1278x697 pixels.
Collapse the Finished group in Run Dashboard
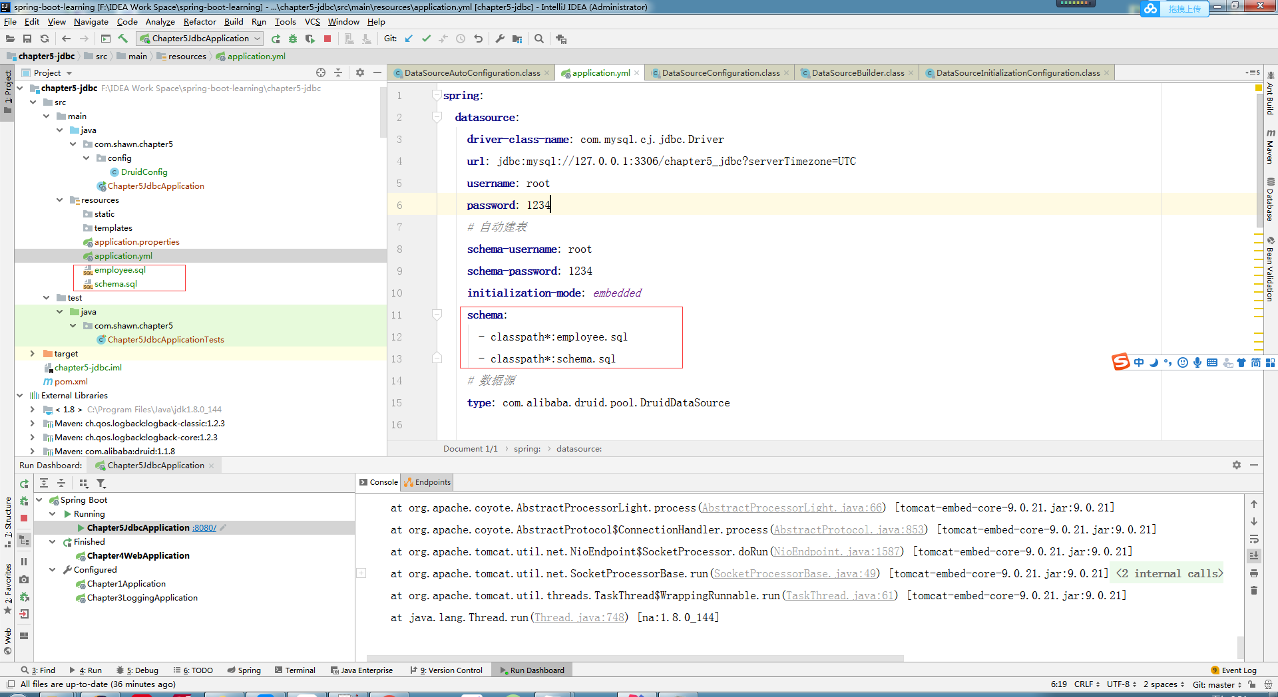tap(53, 542)
